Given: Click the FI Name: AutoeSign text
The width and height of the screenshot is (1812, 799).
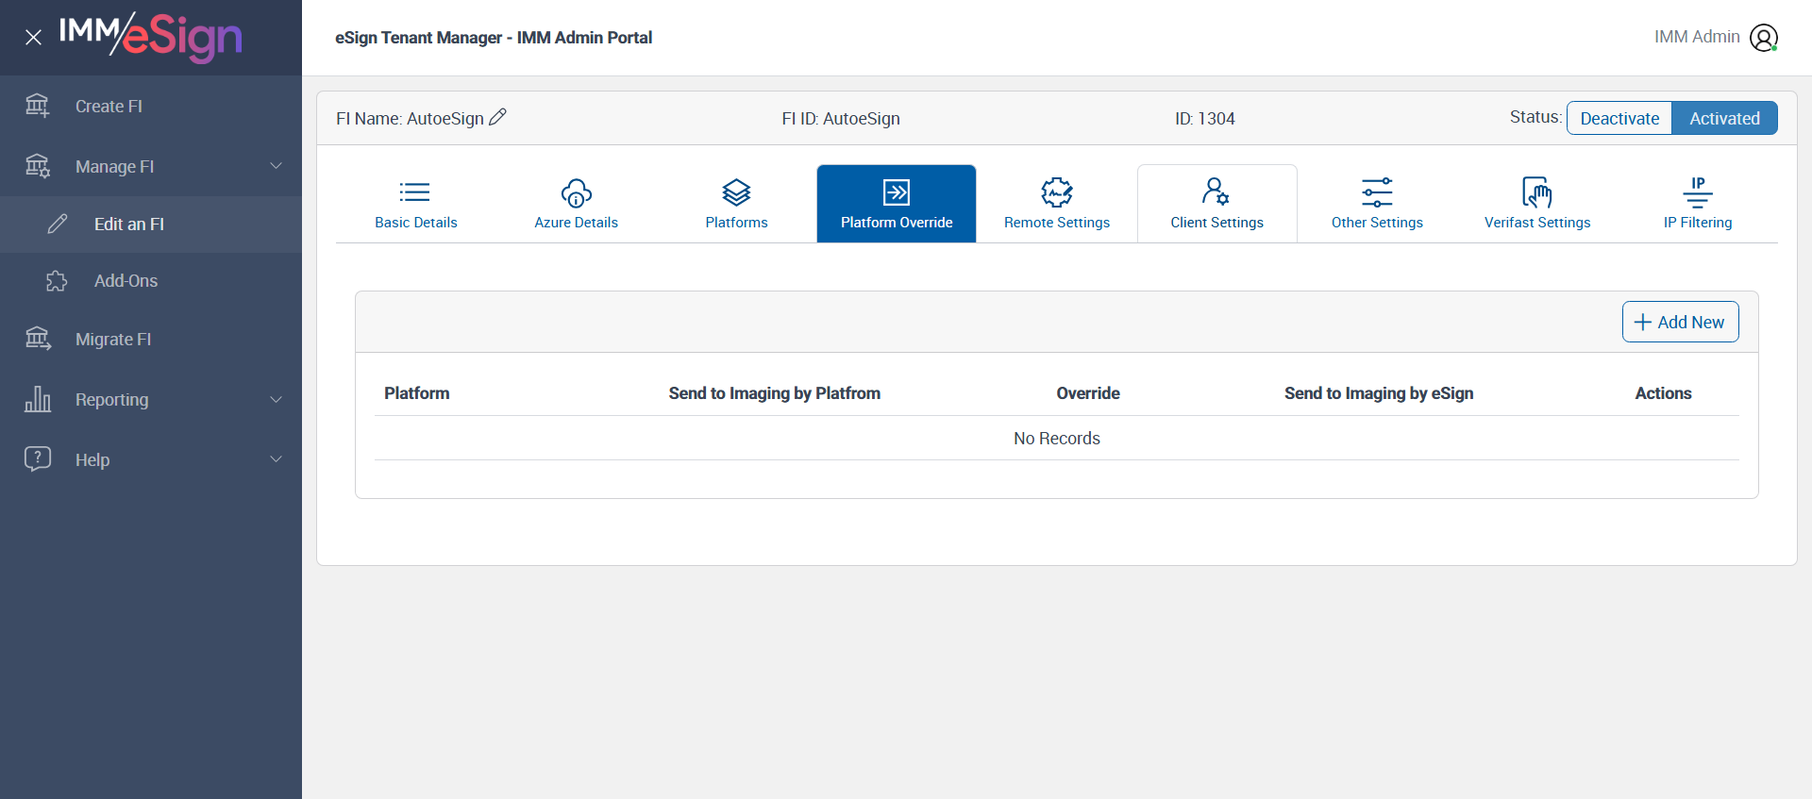Looking at the screenshot, I should point(410,119).
